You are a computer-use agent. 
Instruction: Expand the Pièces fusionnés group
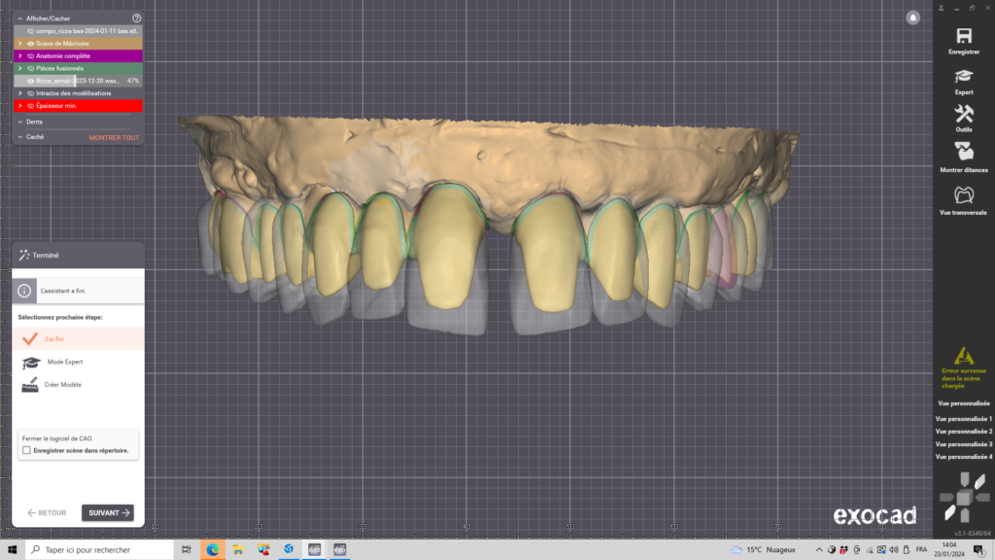(20, 69)
